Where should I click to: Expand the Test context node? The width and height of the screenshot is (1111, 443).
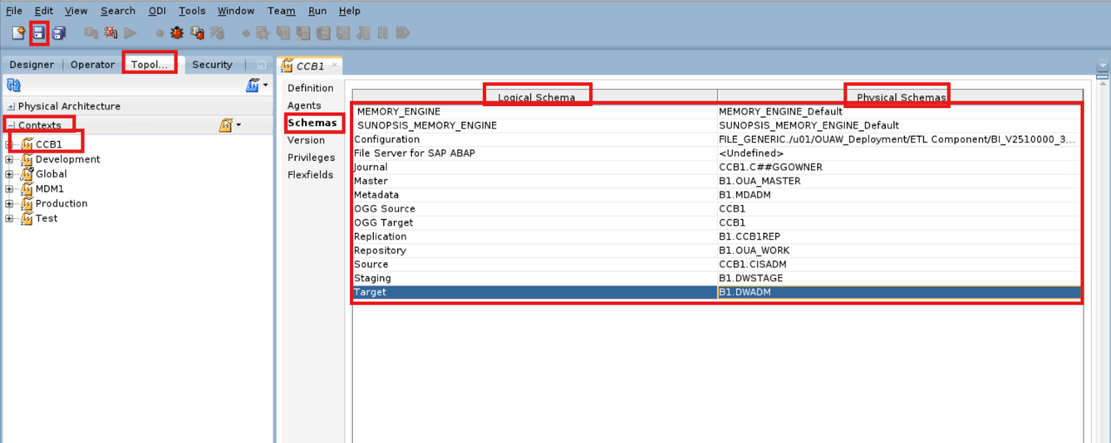9,219
